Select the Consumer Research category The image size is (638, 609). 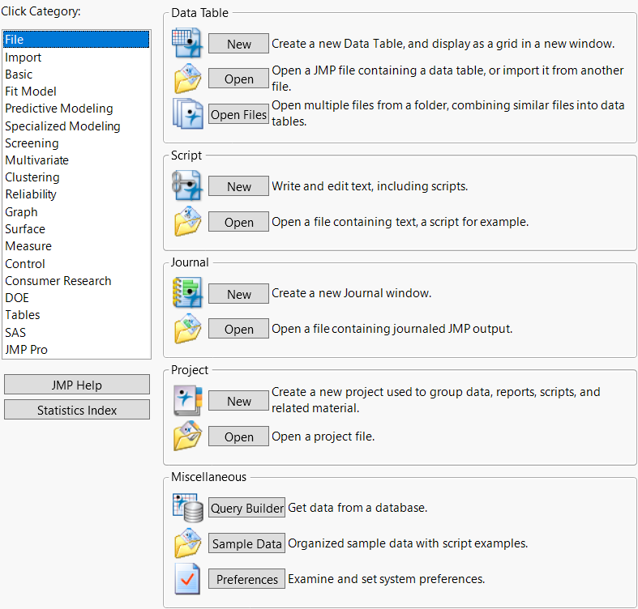(76, 280)
